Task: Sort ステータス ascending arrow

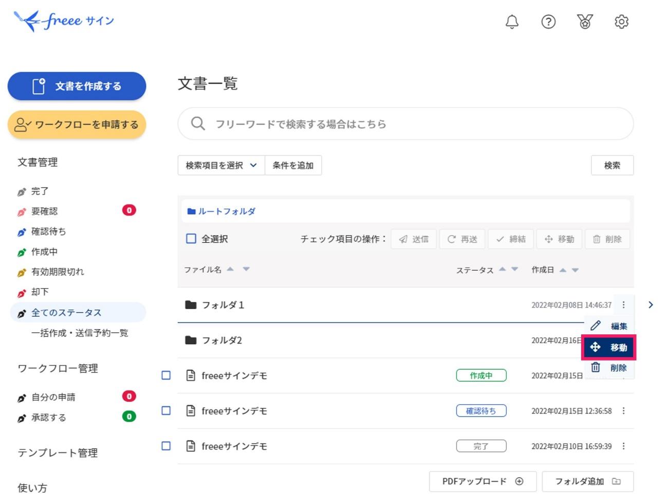Action: pos(502,269)
